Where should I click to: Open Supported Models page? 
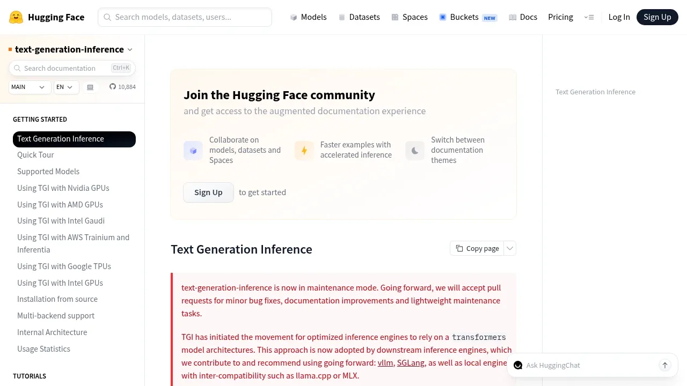click(48, 172)
